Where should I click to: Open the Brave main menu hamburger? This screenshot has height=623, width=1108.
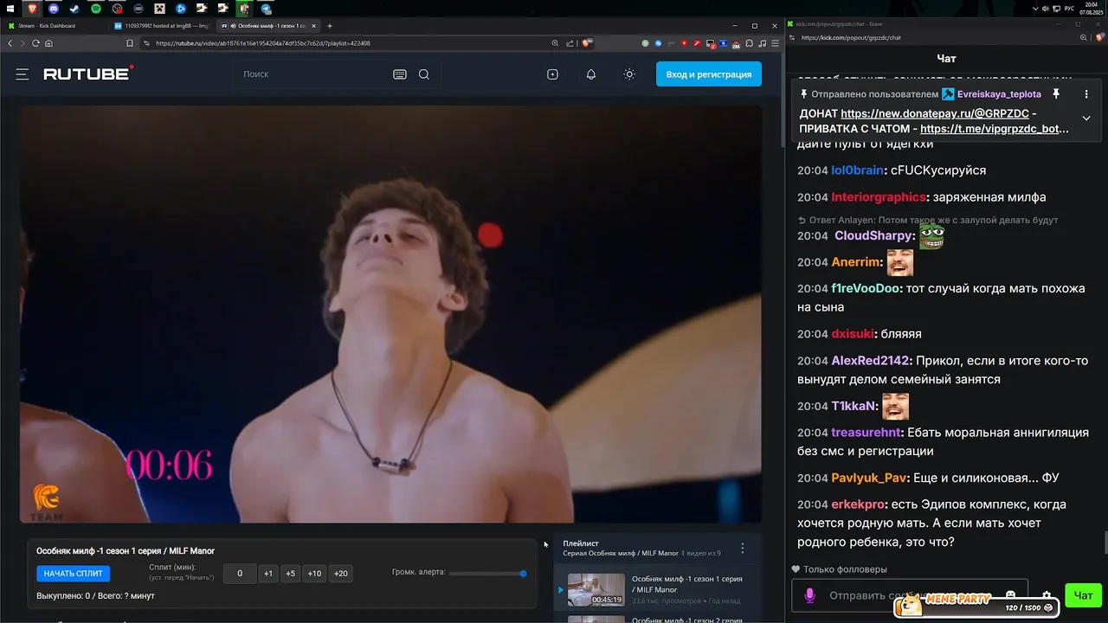(x=775, y=43)
